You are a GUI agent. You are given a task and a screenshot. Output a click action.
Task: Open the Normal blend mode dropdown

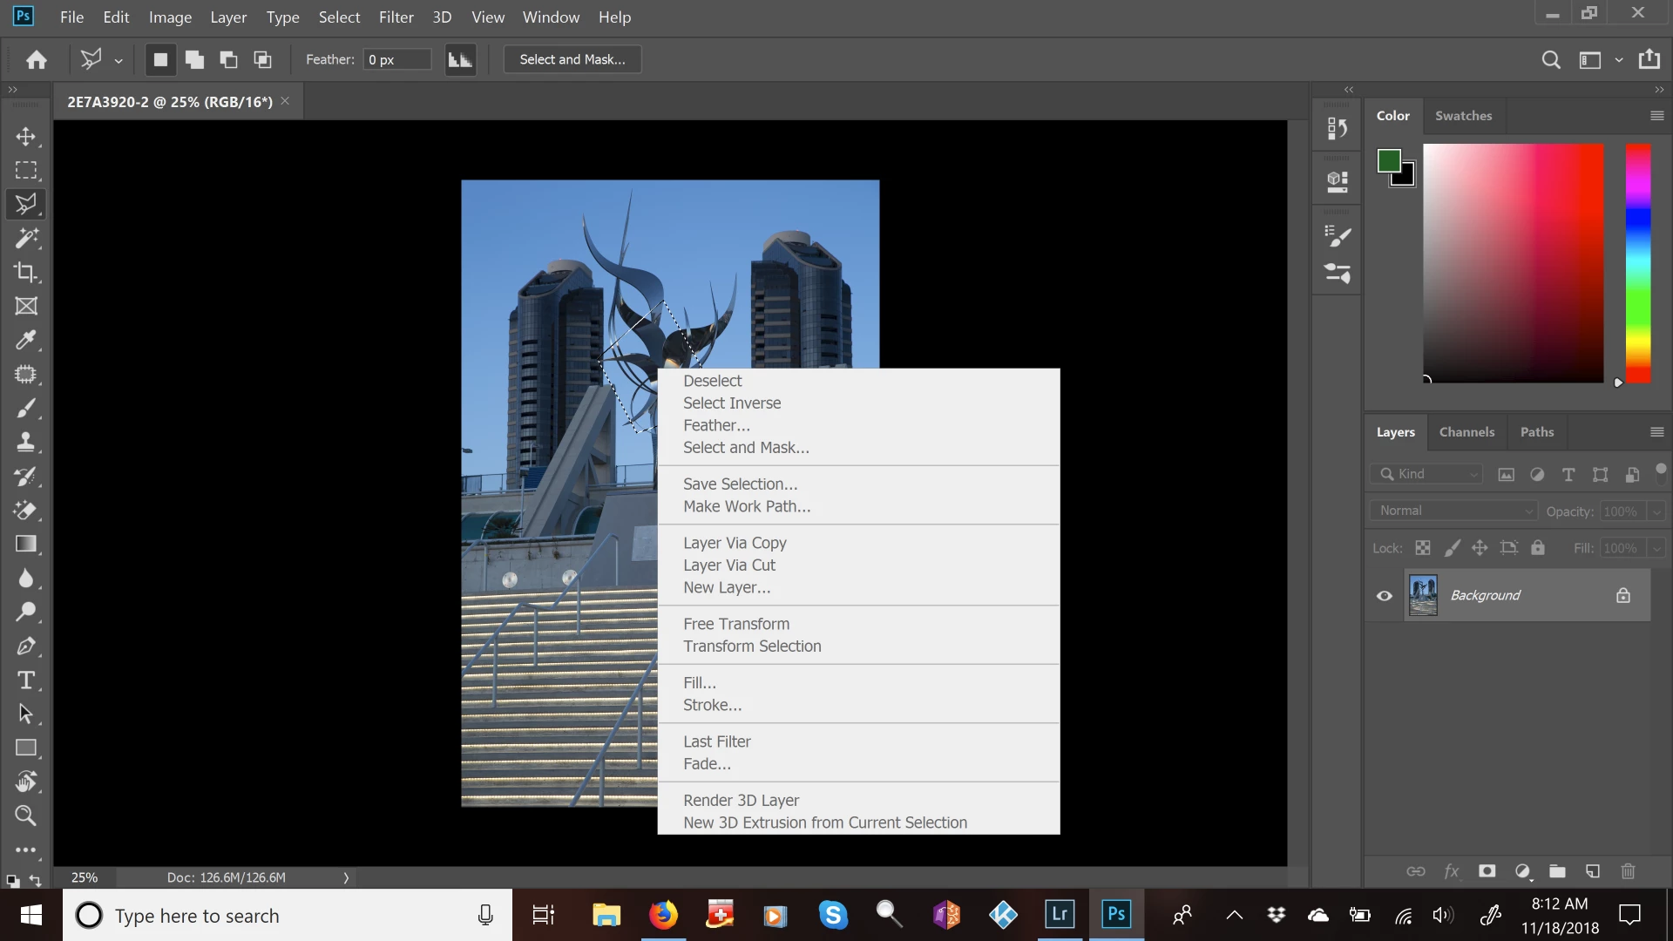pyautogui.click(x=1453, y=511)
